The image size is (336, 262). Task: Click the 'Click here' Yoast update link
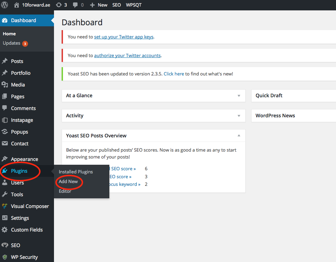[174, 74]
